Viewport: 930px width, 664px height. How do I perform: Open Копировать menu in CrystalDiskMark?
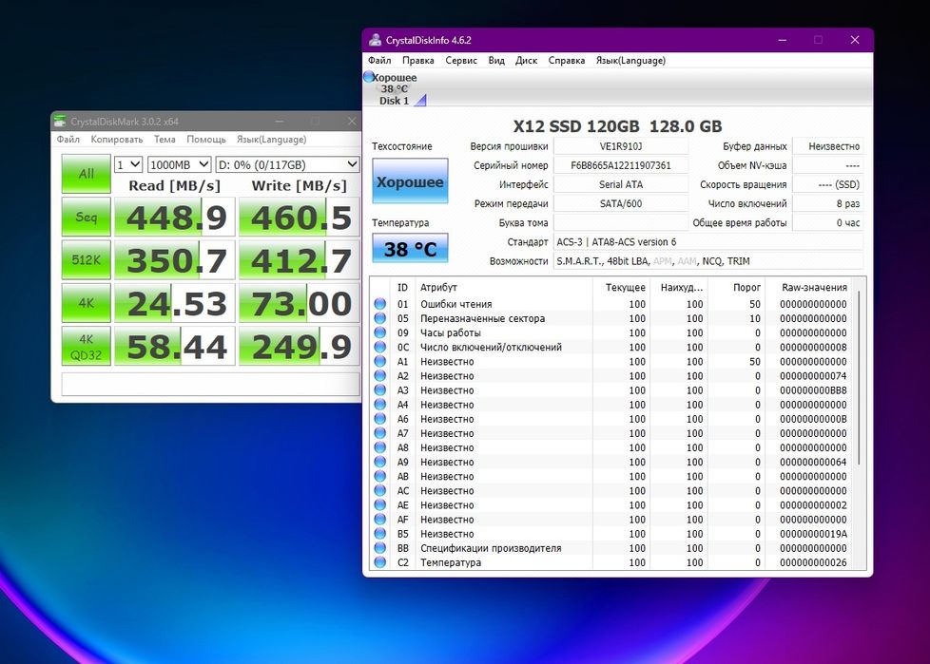pos(117,140)
